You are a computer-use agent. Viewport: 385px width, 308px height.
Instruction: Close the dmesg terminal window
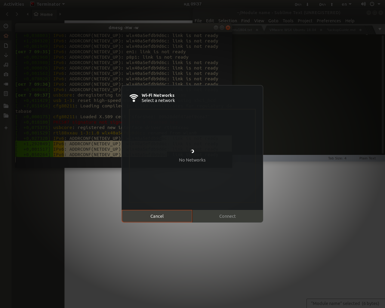tap(228, 27)
